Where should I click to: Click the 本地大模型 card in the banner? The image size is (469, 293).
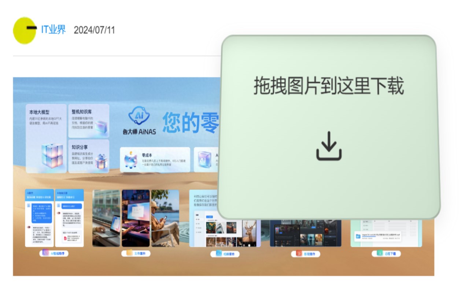click(x=46, y=138)
